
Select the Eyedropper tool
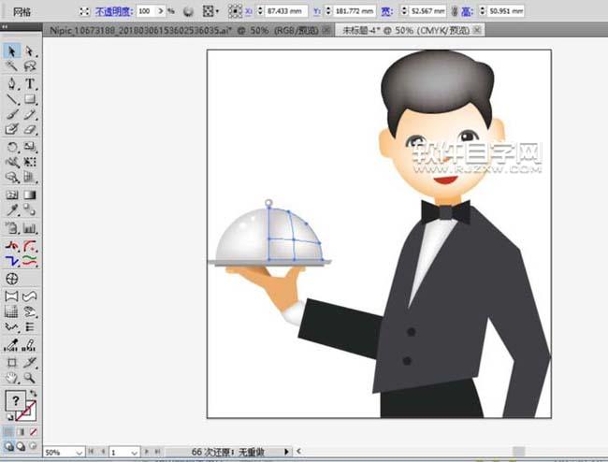[12, 211]
